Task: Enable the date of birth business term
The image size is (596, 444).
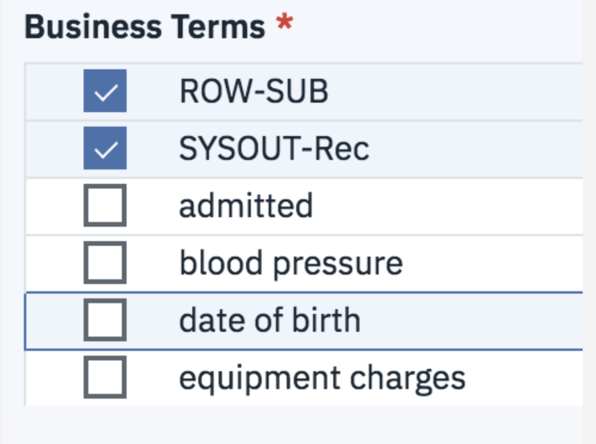Action: click(x=105, y=319)
